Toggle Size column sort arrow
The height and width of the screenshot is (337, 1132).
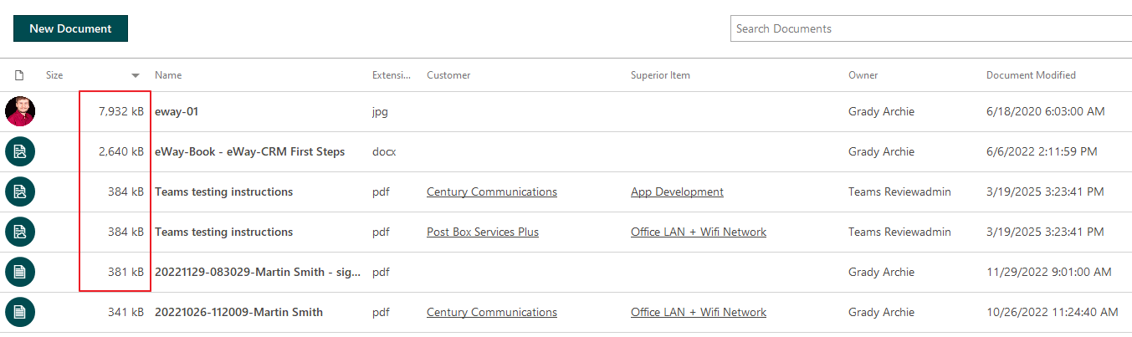136,75
